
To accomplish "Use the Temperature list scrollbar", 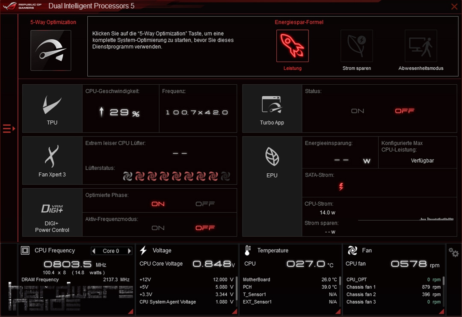I will 340,281.
